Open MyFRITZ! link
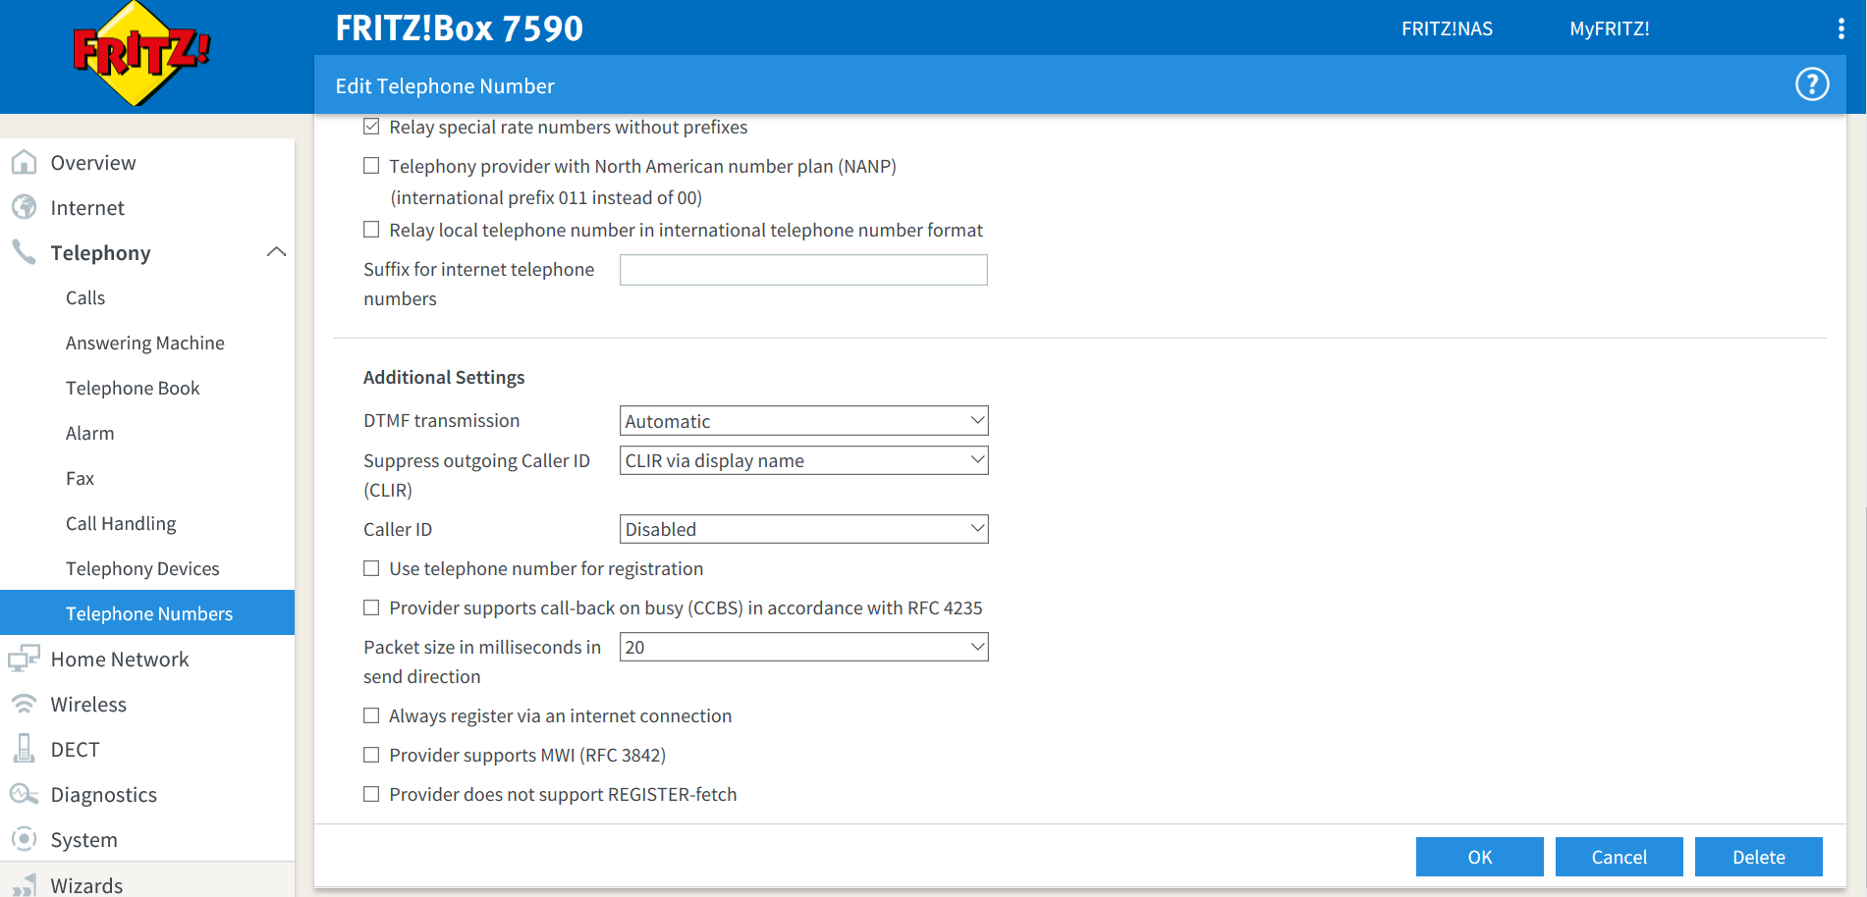The image size is (1867, 897). (1610, 28)
